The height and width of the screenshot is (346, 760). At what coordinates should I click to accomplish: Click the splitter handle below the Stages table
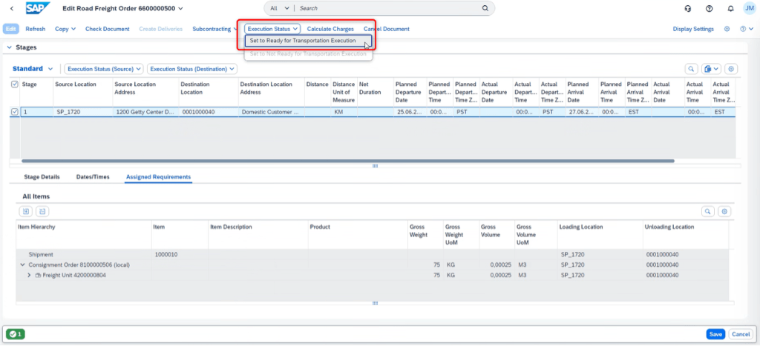(x=375, y=166)
